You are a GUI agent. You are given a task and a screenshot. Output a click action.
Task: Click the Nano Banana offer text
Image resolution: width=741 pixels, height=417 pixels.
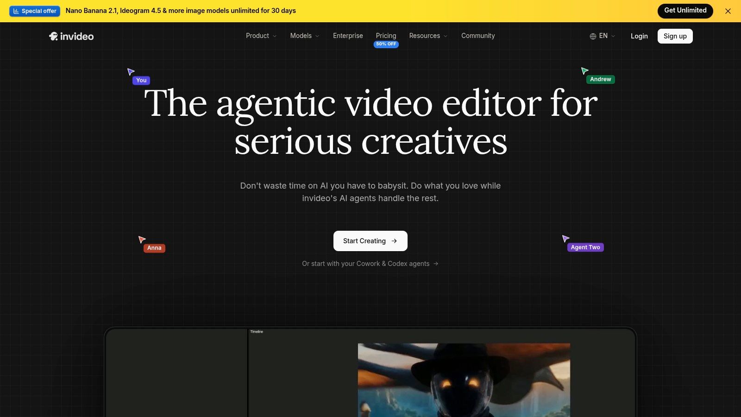[181, 11]
